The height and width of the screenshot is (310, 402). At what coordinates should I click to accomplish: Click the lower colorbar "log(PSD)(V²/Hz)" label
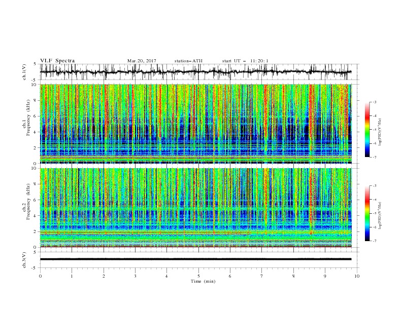[380, 216]
